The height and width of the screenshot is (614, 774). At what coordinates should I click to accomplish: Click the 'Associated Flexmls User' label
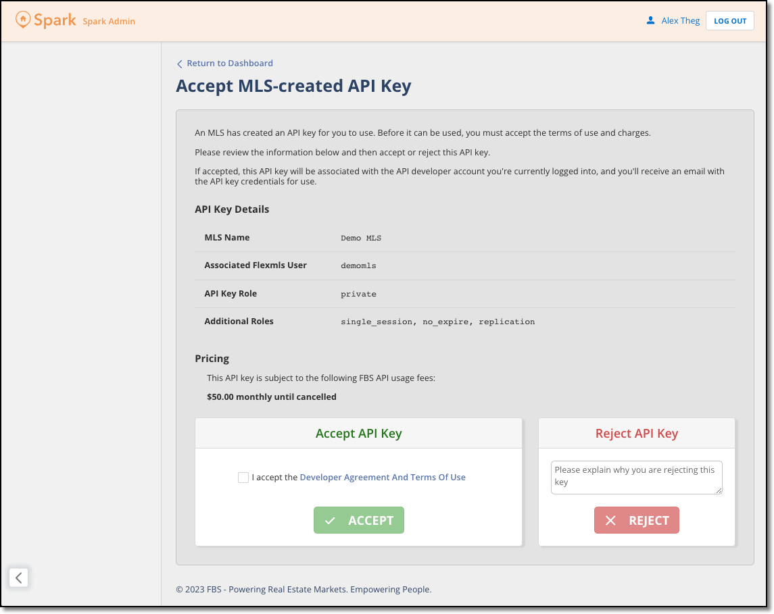pos(256,265)
